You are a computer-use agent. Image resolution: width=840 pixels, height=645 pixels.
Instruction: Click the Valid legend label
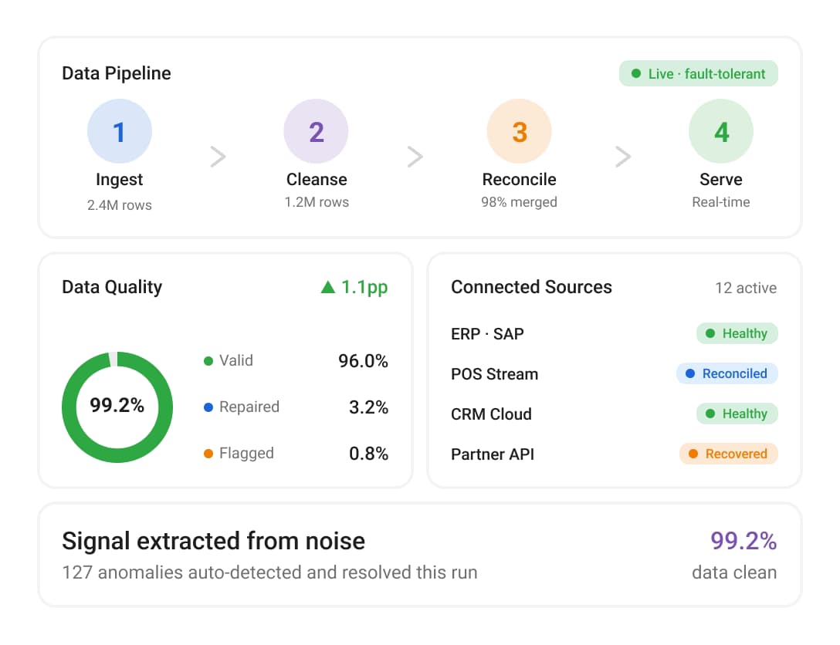click(236, 361)
